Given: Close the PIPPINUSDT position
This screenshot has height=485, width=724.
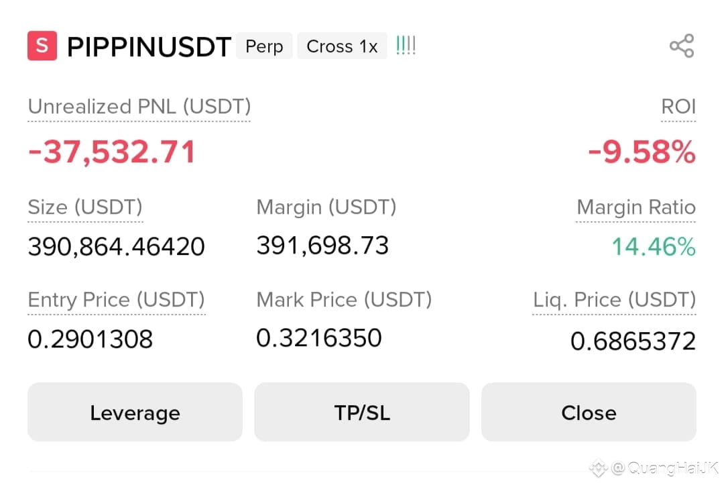Looking at the screenshot, I should point(589,412).
